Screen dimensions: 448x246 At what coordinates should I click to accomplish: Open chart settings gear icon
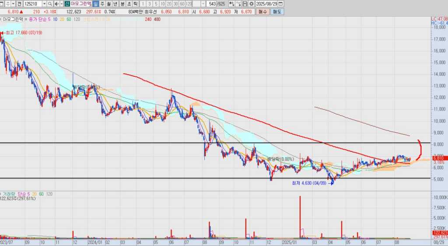pos(252,4)
